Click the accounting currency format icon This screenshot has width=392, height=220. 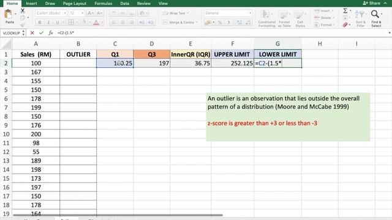tap(208, 23)
